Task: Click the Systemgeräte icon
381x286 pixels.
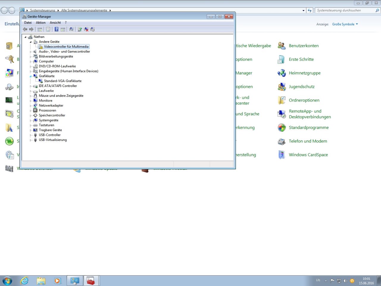Action: coord(35,120)
